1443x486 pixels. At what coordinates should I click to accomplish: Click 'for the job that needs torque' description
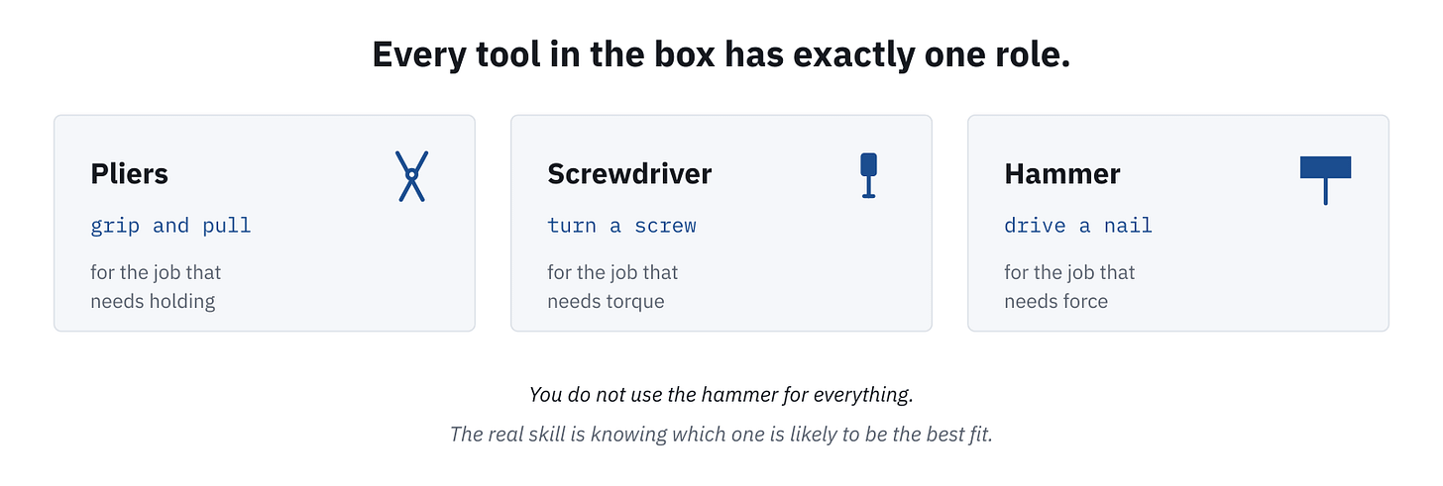pos(612,286)
